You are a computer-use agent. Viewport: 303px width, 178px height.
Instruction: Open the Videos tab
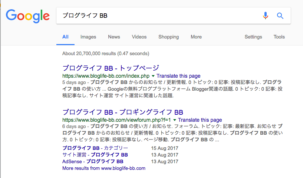coord(139,37)
